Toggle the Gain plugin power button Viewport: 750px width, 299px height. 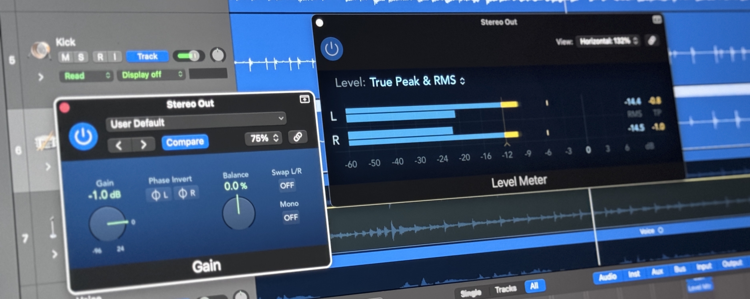point(83,137)
